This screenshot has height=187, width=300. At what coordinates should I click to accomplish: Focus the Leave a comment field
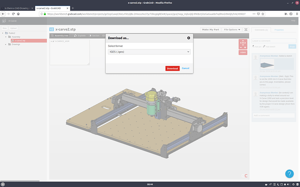tap(274, 41)
